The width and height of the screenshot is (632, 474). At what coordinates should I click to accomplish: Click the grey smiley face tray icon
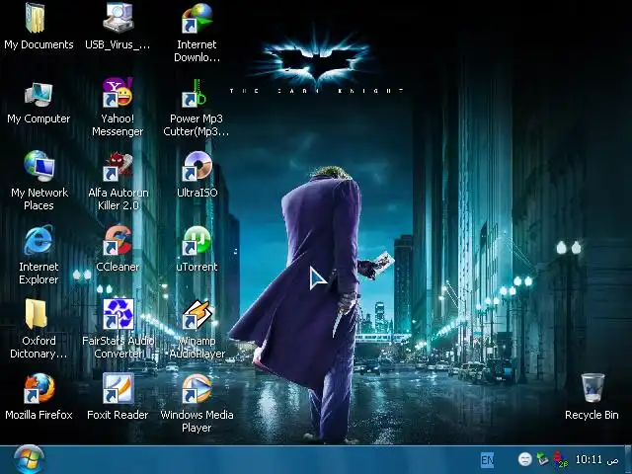pyautogui.click(x=524, y=459)
